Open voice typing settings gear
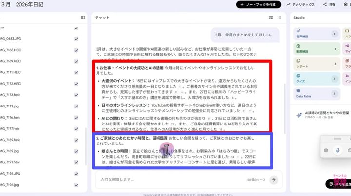Image resolution: width=351 pixels, height=196 pixels. click(326, 150)
